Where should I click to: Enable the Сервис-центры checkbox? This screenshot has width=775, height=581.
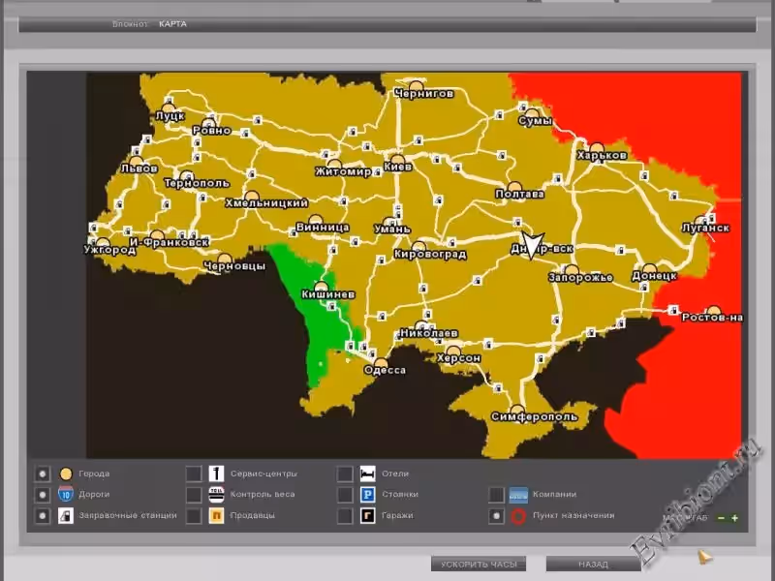click(194, 474)
